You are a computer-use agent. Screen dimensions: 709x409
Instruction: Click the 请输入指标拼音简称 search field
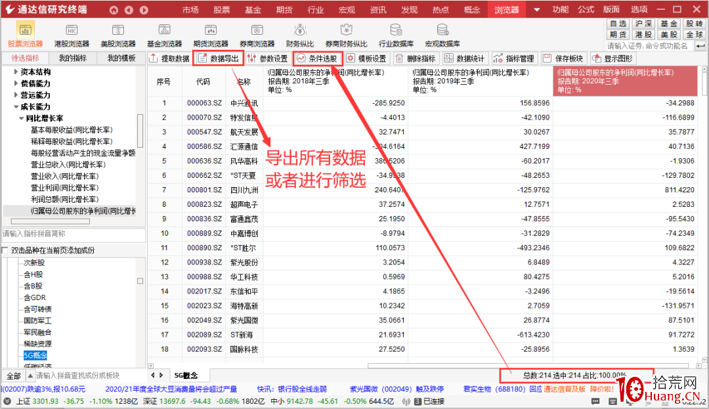(74, 234)
